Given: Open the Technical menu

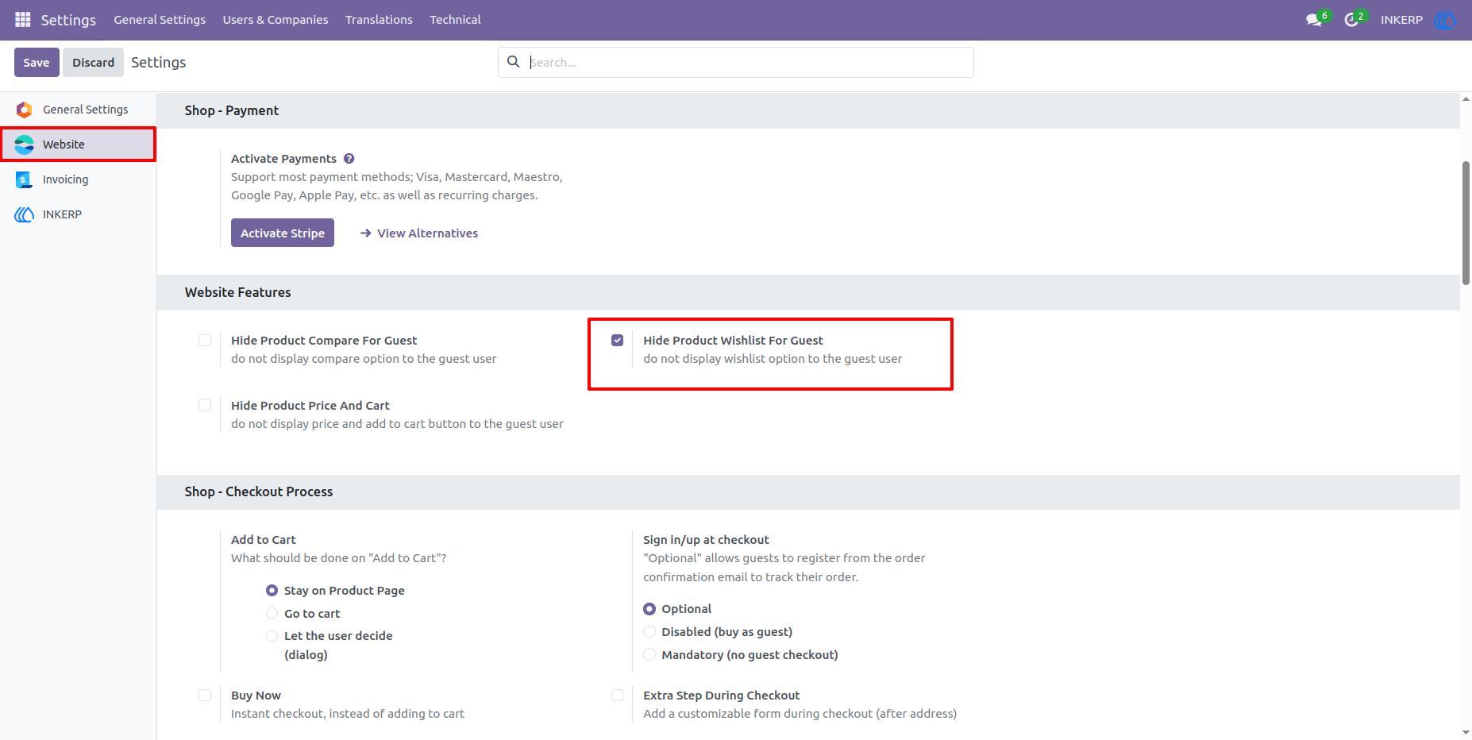Looking at the screenshot, I should tap(455, 20).
